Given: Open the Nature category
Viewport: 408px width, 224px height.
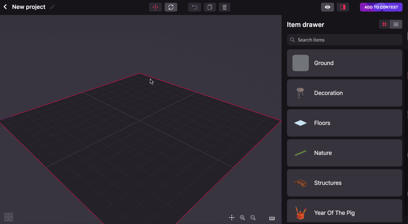Looking at the screenshot, I should [345, 153].
